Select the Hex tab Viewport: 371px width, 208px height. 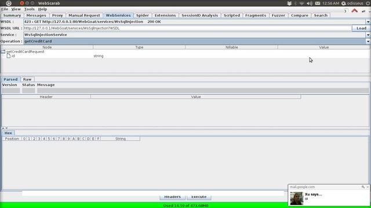click(8, 133)
